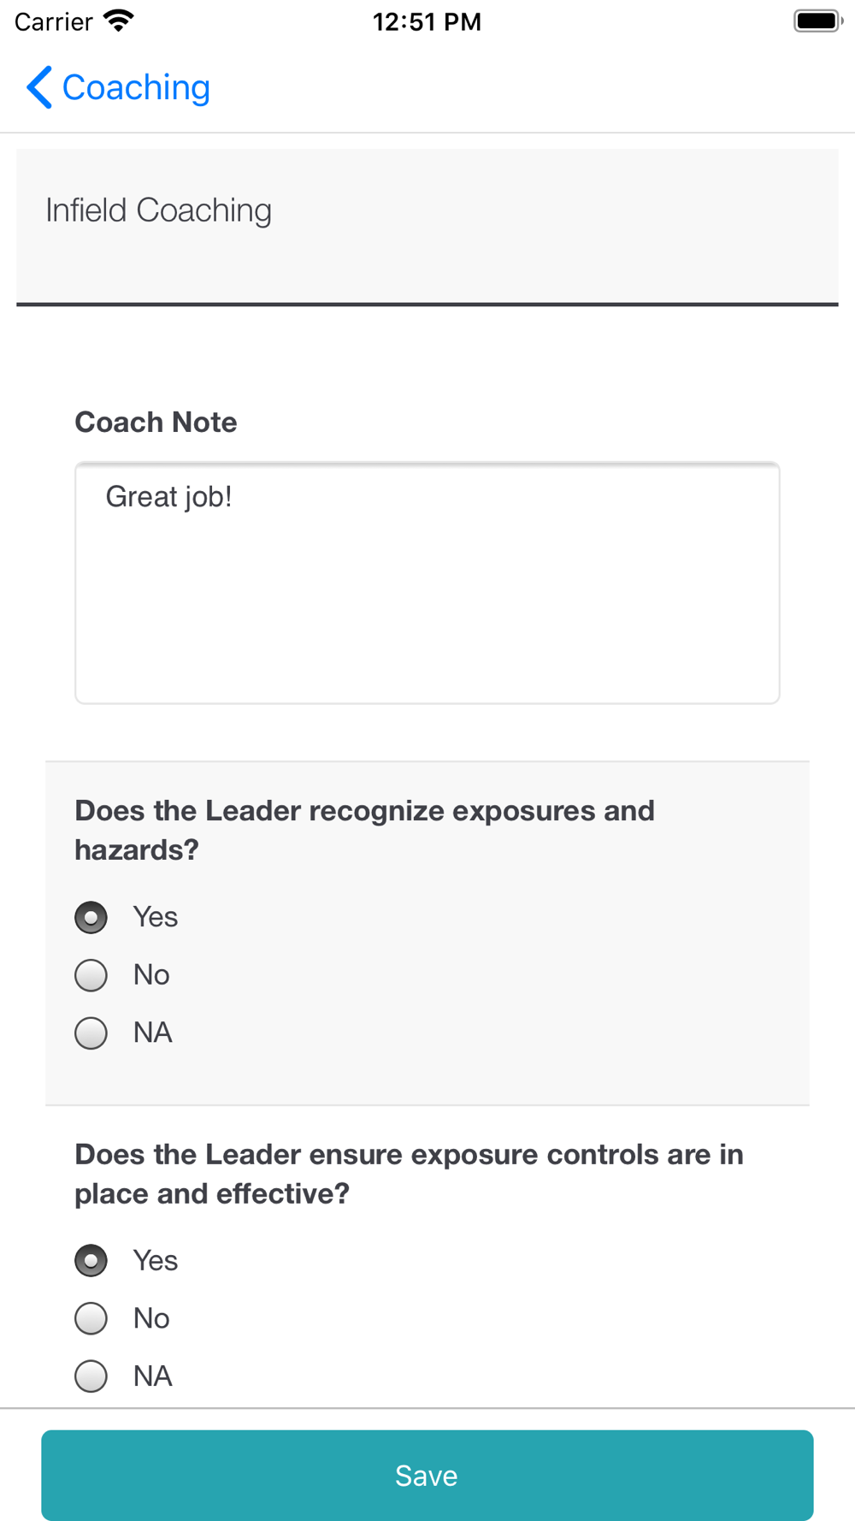Select the Infield Coaching title field

pyautogui.click(x=427, y=226)
